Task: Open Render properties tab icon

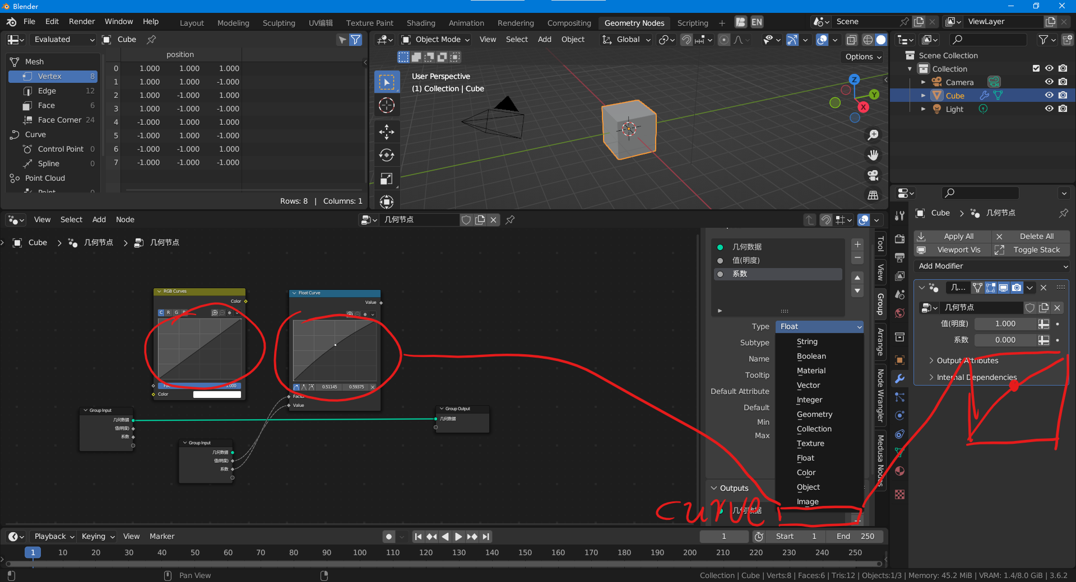Action: tap(900, 239)
